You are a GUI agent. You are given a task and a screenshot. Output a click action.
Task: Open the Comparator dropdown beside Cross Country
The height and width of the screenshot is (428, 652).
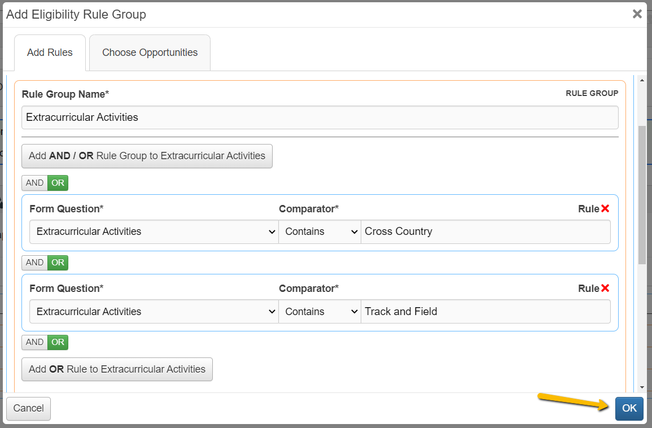pos(320,232)
